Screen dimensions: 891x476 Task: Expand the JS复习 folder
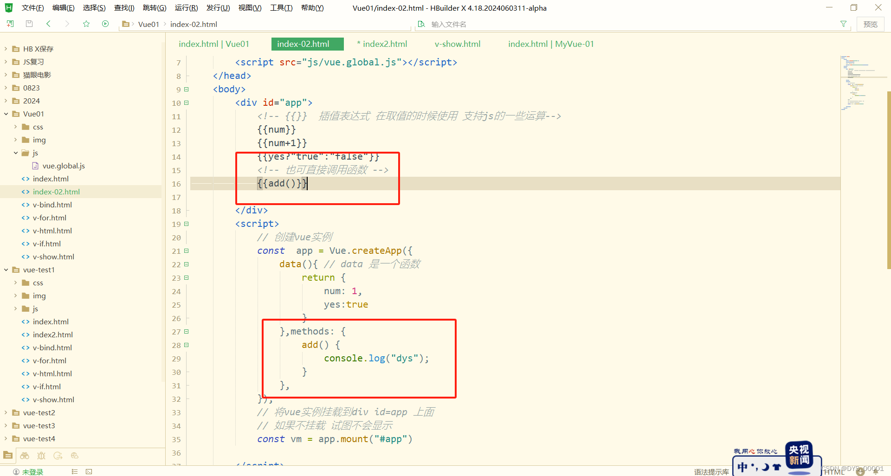pyautogui.click(x=6, y=62)
